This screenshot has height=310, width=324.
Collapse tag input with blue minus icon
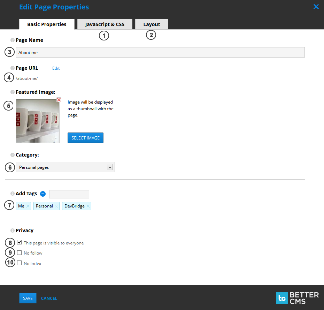pyautogui.click(x=43, y=194)
